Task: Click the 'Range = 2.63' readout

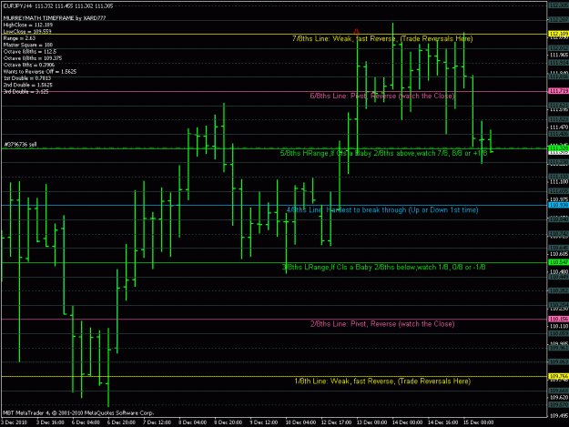Action: pos(19,38)
